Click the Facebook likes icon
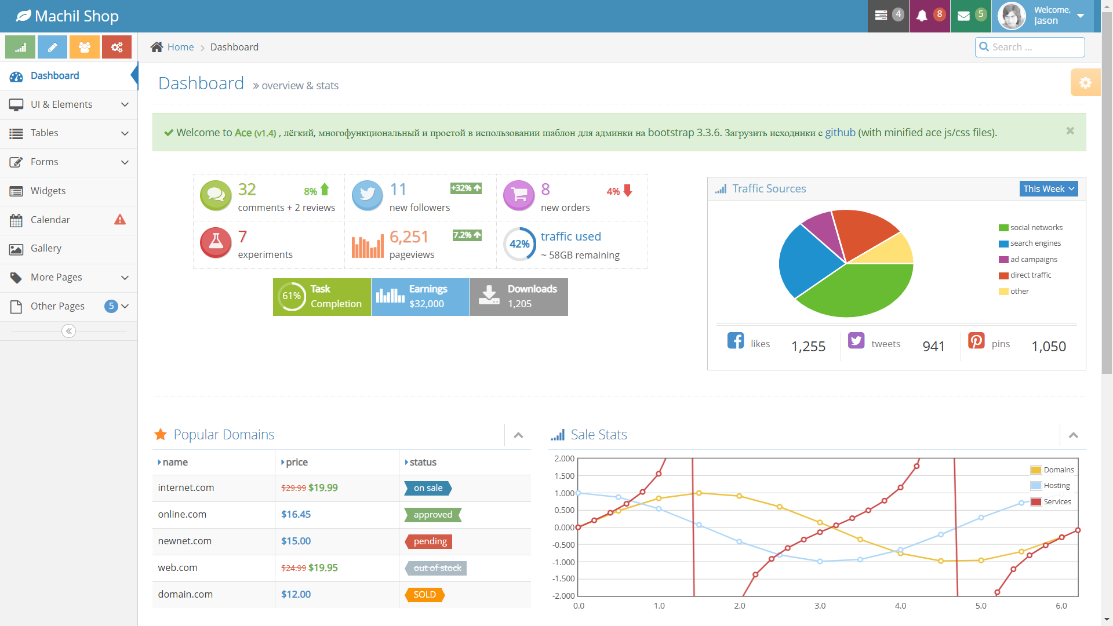This screenshot has width=1113, height=626. (736, 340)
